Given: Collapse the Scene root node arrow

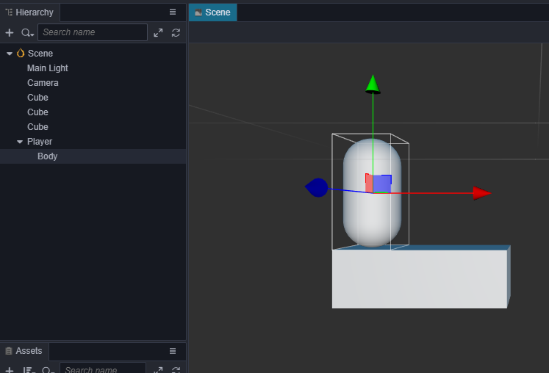Looking at the screenshot, I should [x=10, y=54].
